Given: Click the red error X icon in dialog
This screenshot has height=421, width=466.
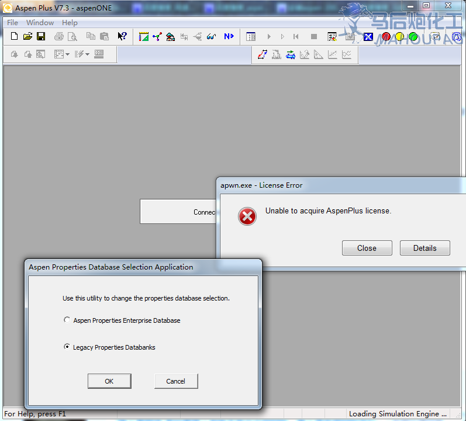Looking at the screenshot, I should 247,216.
